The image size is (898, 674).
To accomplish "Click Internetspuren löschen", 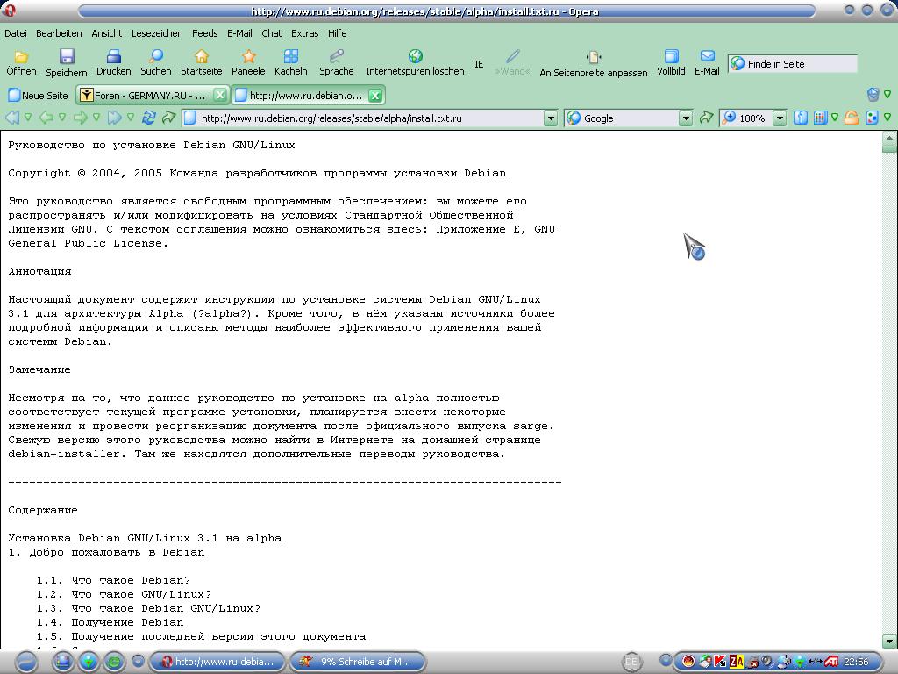I will 415,63.
